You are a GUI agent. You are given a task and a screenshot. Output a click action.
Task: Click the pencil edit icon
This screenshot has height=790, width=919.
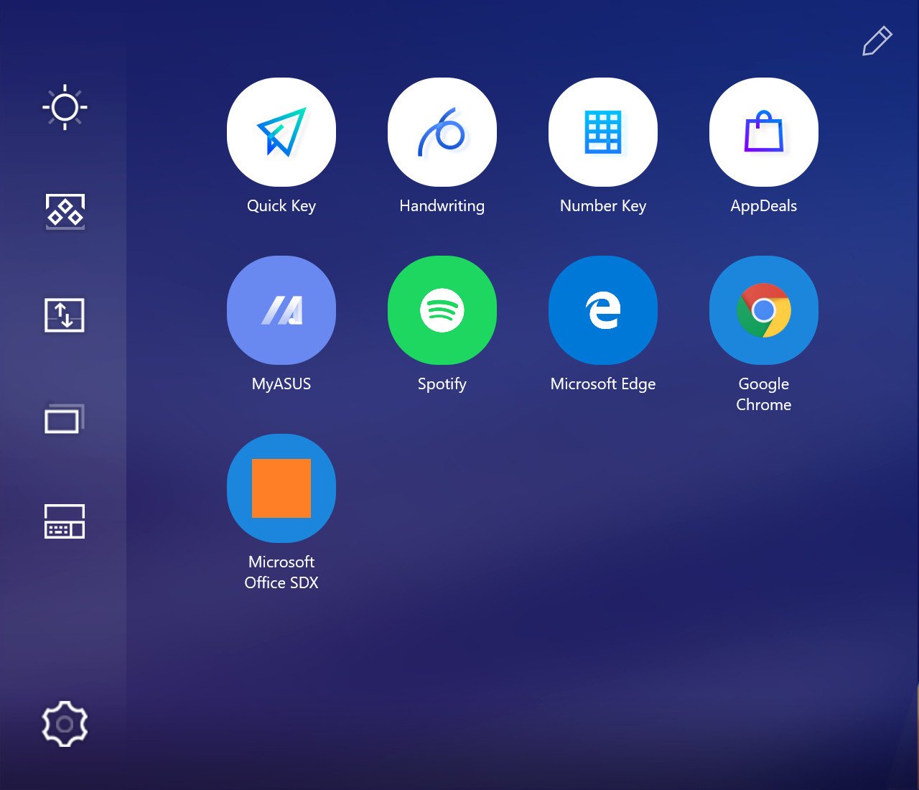click(877, 41)
